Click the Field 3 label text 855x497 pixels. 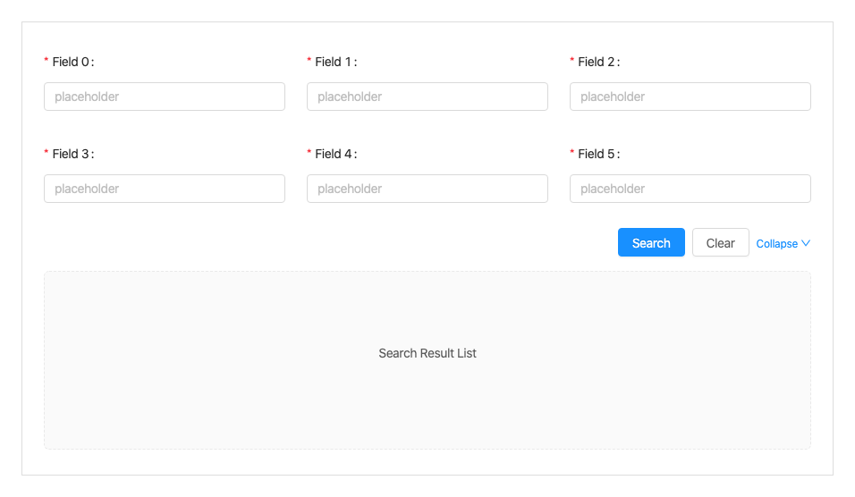click(72, 154)
